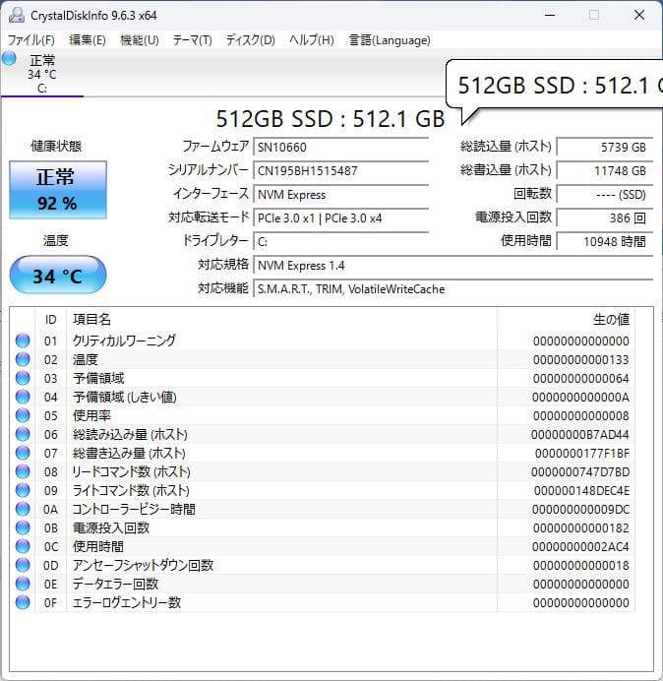Click the クリティカルワーニング item name
This screenshot has height=681, width=663.
tap(124, 340)
